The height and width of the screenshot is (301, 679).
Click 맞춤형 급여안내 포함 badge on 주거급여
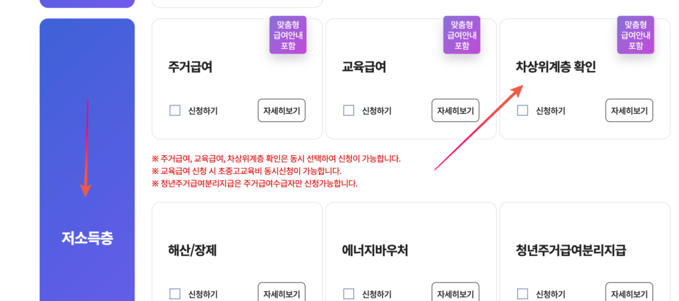click(x=288, y=35)
